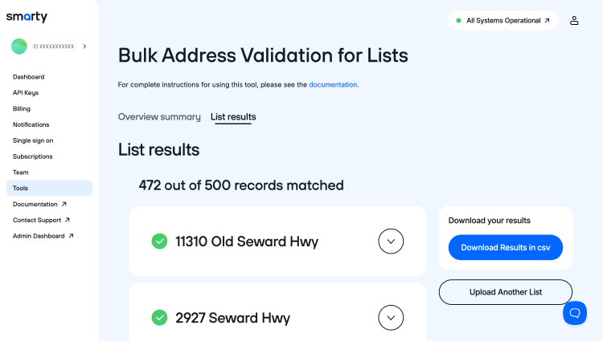Expand the 2927 Seward Hwy result
Image resolution: width=603 pixels, height=341 pixels.
tap(391, 318)
